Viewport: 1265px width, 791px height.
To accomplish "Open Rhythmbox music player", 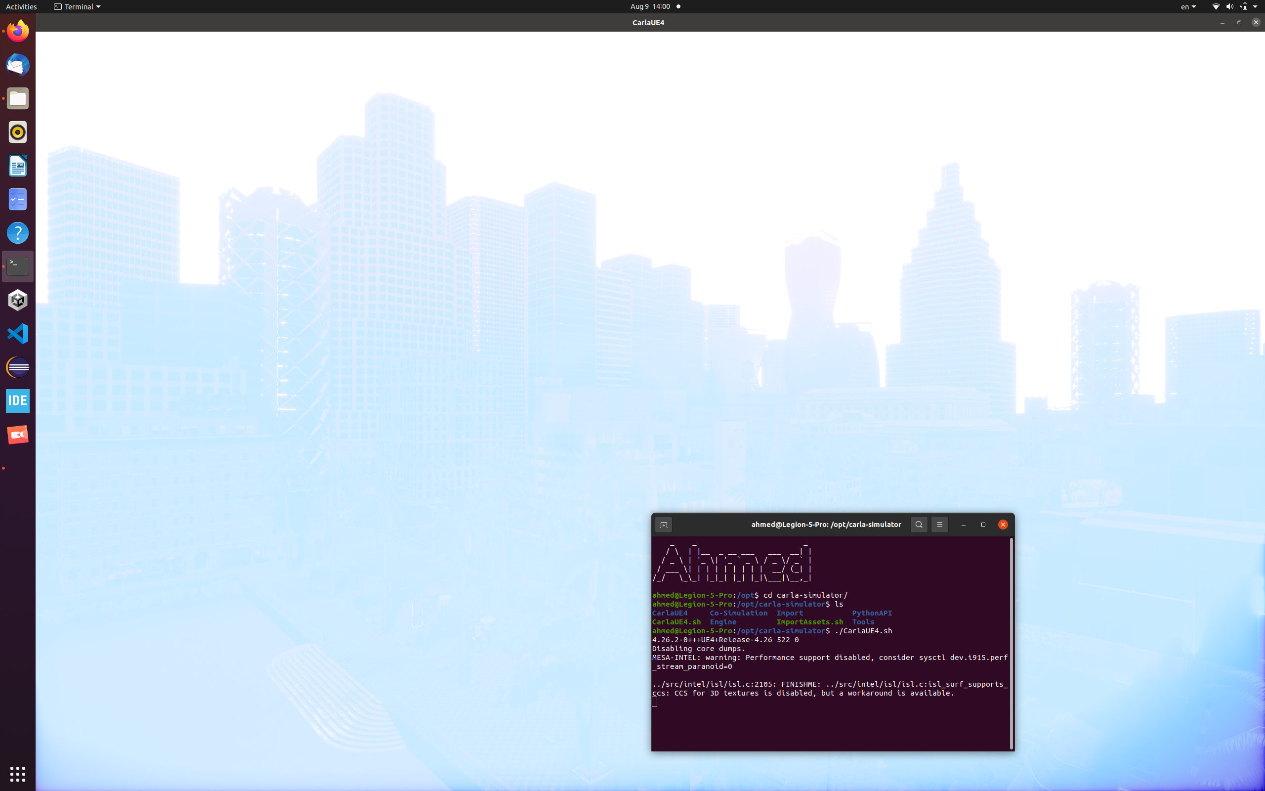I will (x=18, y=132).
